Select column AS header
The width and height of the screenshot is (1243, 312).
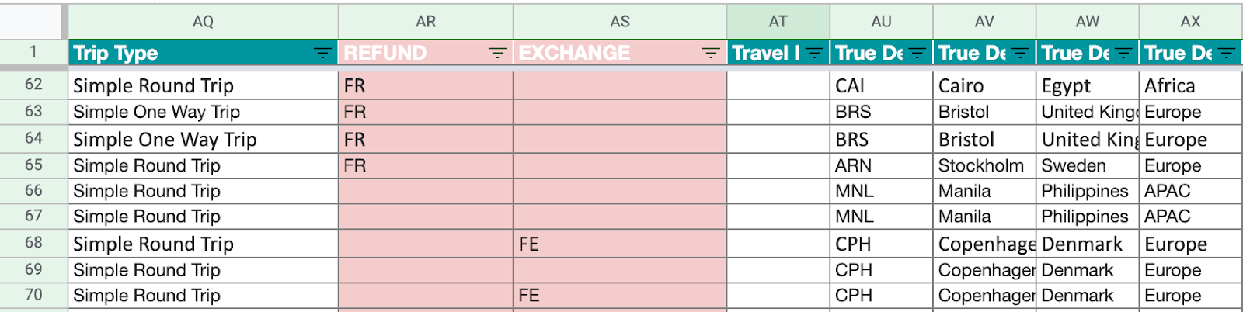(620, 22)
